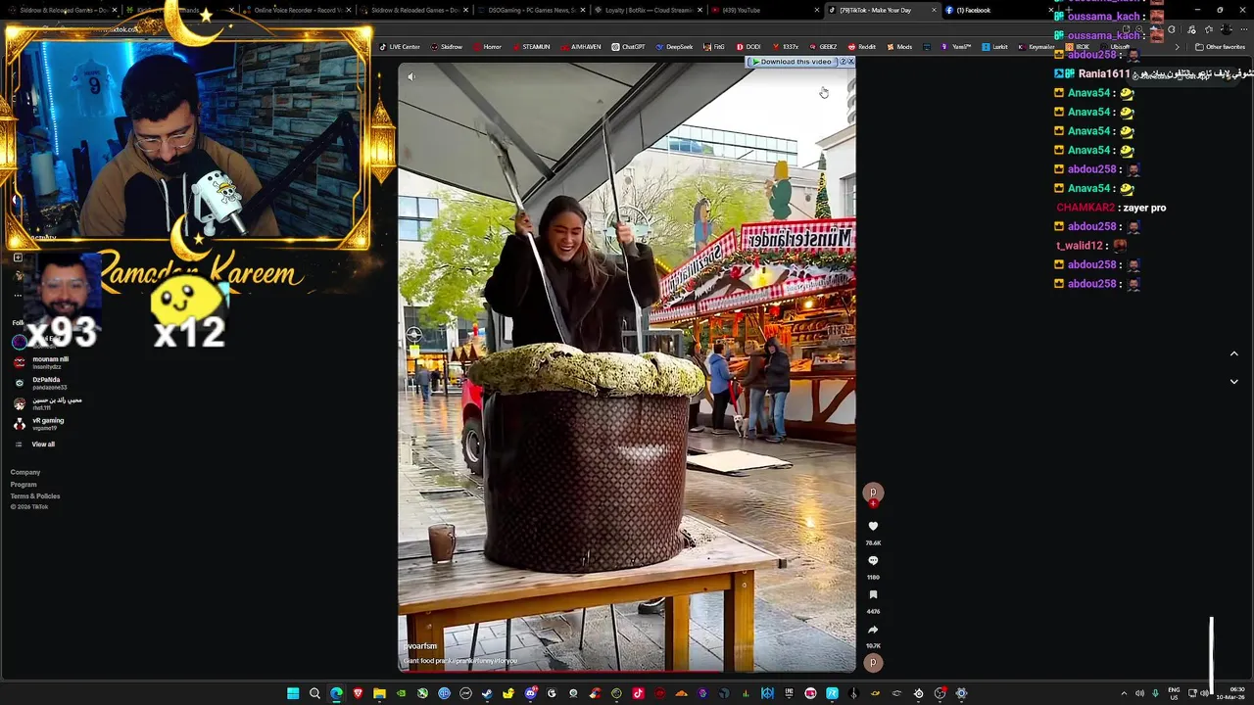
Task: Open Program footer link
Action: tap(24, 485)
